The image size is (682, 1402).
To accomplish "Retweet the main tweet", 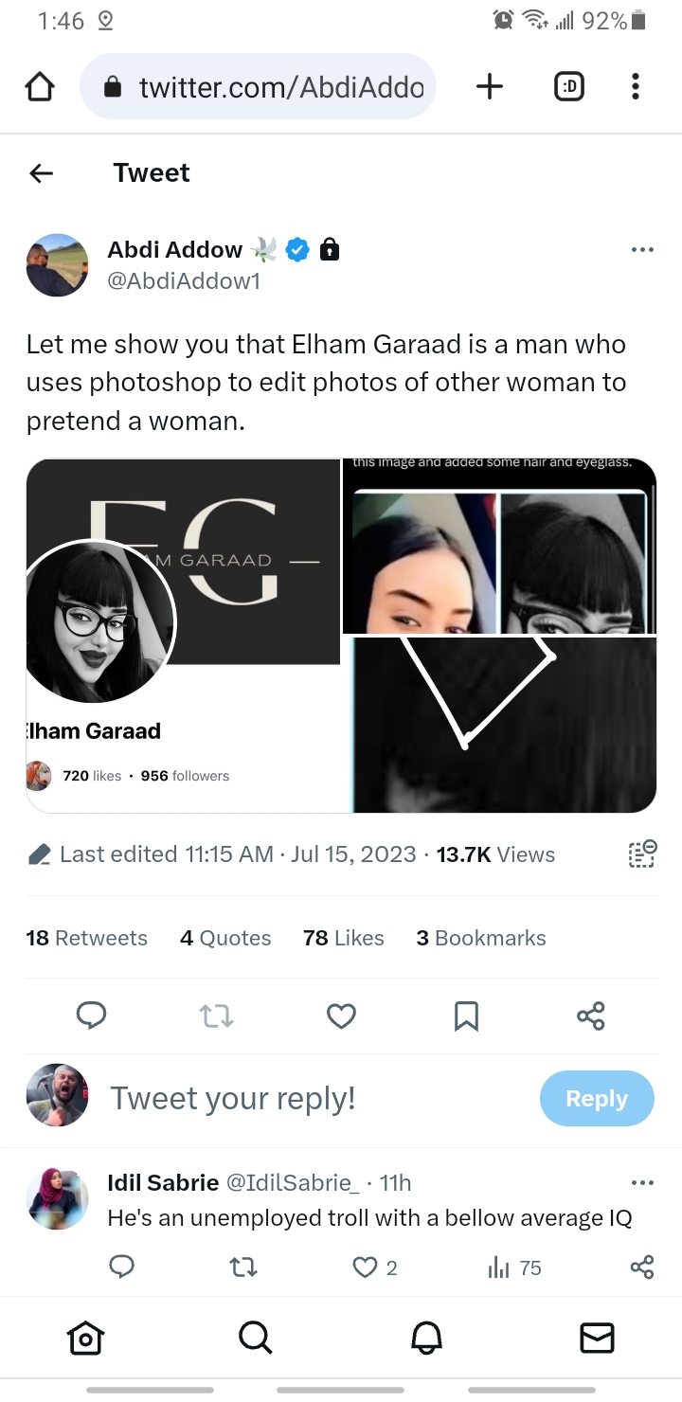I will click(x=216, y=1016).
